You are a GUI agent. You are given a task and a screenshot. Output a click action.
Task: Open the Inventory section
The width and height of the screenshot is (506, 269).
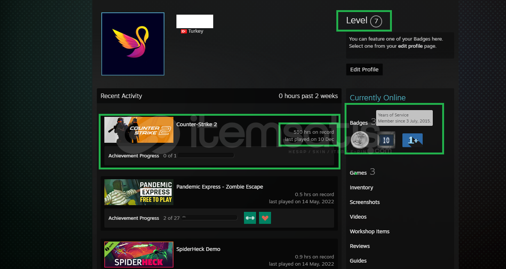click(x=361, y=187)
